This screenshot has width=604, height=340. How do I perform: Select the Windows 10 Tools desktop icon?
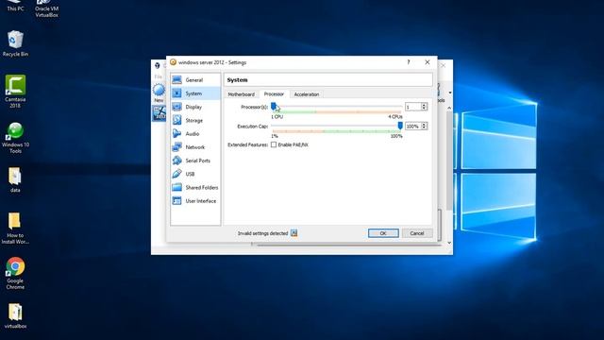click(x=15, y=138)
